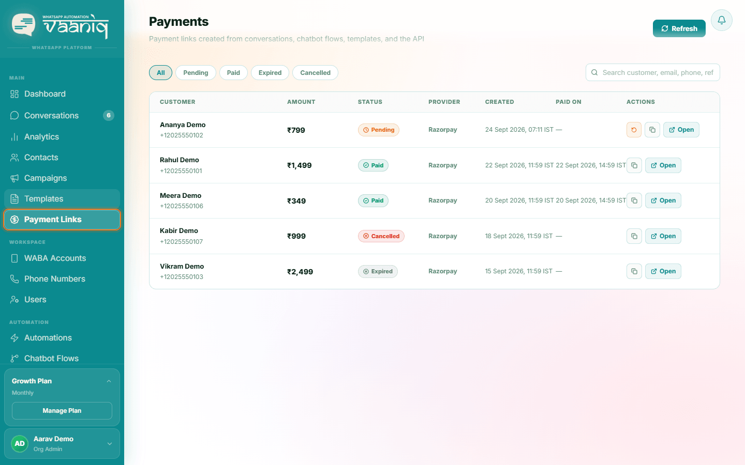Click the notifications bell icon
745x465 pixels.
722,20
